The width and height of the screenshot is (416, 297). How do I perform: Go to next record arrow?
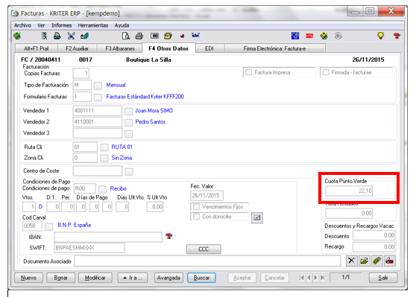click(315, 278)
